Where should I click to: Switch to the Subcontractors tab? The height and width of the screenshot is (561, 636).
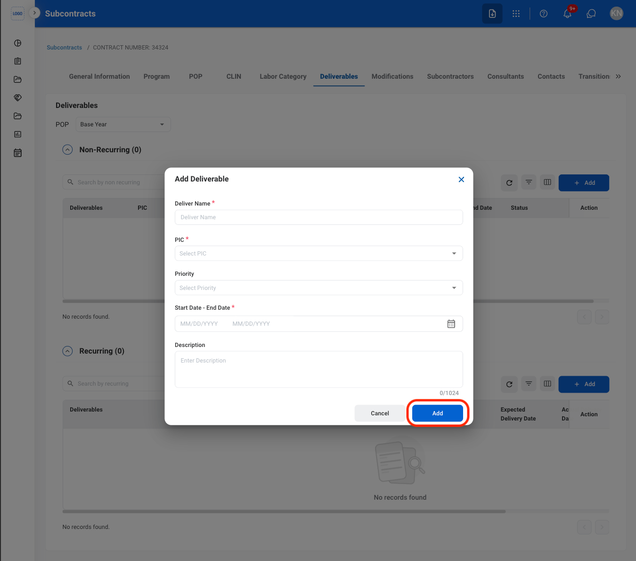pos(450,76)
